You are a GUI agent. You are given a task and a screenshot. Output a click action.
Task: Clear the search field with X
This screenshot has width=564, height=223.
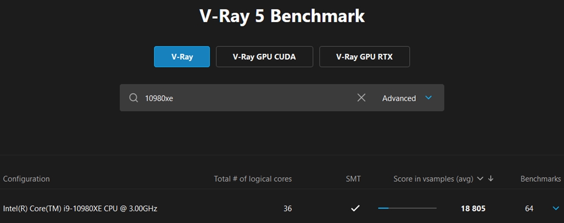click(361, 97)
